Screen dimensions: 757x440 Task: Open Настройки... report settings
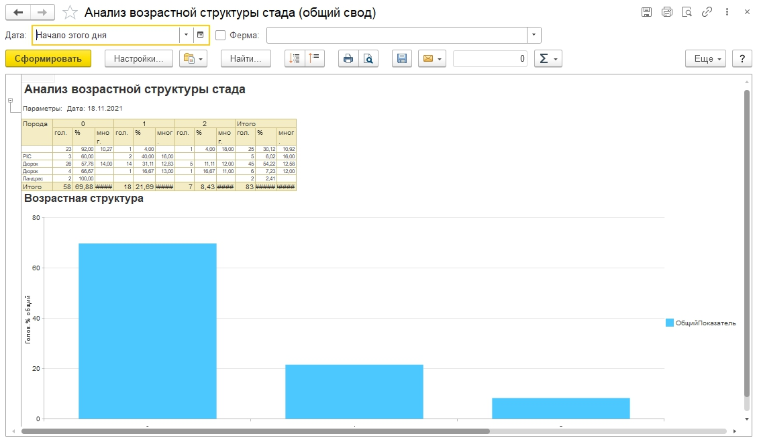coord(139,59)
